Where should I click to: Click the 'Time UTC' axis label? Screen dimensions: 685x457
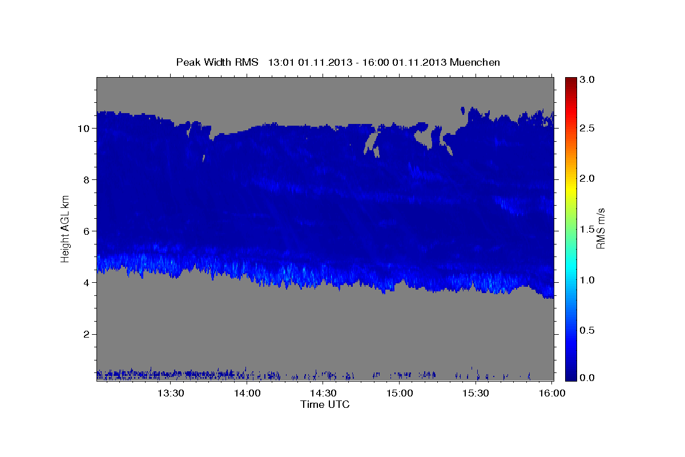(325, 404)
